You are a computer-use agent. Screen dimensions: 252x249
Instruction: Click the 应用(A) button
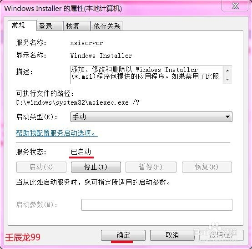[222, 235]
